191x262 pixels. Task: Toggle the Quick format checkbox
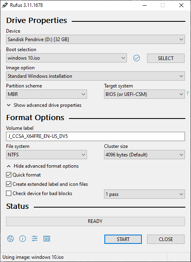coord(8,175)
